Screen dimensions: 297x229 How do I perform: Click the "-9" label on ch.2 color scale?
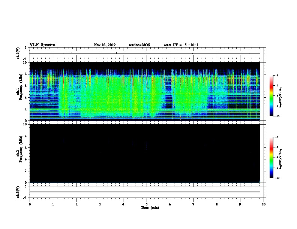click(277, 168)
